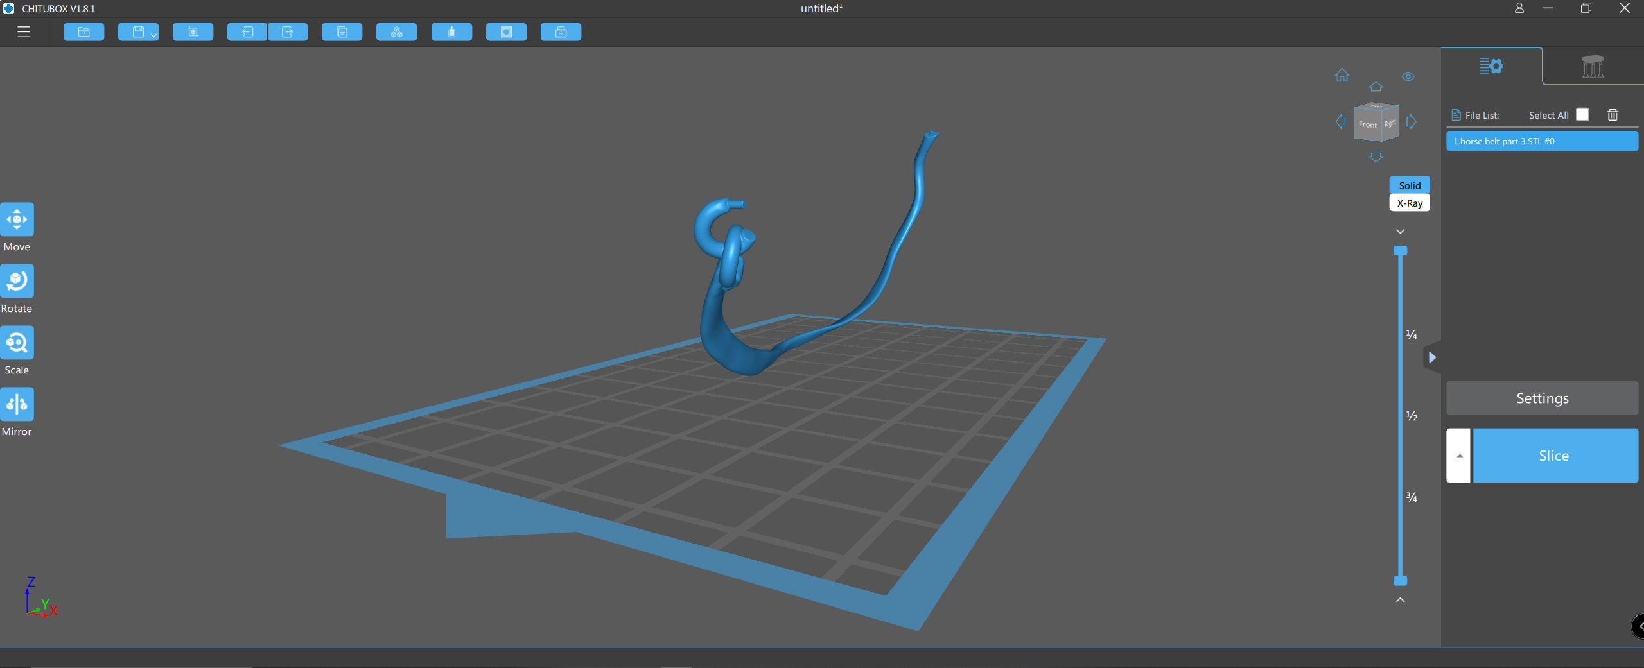This screenshot has width=1644, height=668.
Task: Rotate view right with the right arrow
Action: [x=1411, y=122]
